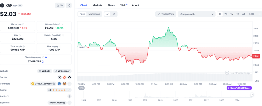Open chart more options (three dots)
The width and height of the screenshot is (262, 106).
click(x=259, y=14)
